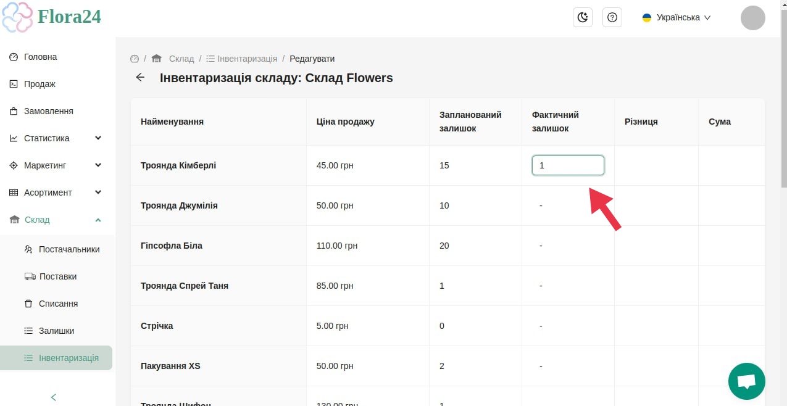Open the help question mark icon
The image size is (787, 406).
(612, 17)
